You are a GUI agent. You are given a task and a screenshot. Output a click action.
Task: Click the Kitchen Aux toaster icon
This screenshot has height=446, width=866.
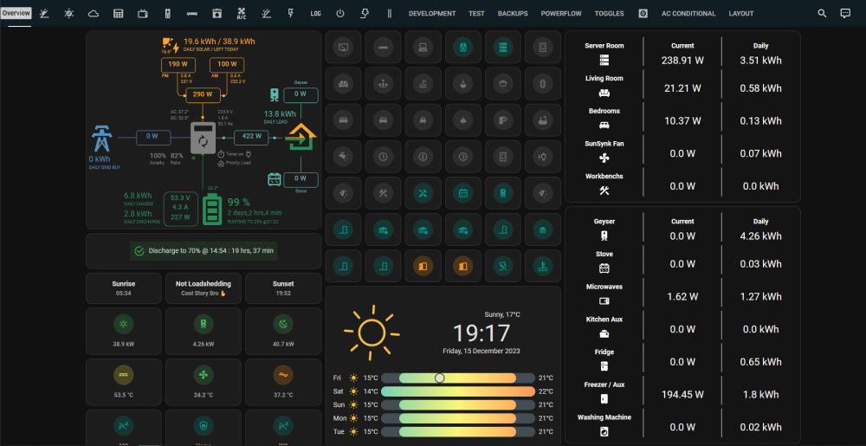(604, 334)
